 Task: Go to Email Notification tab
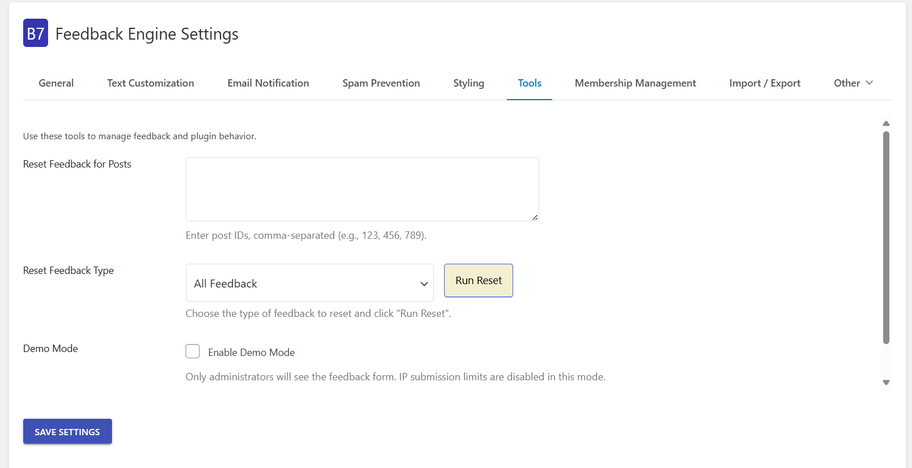coord(268,83)
